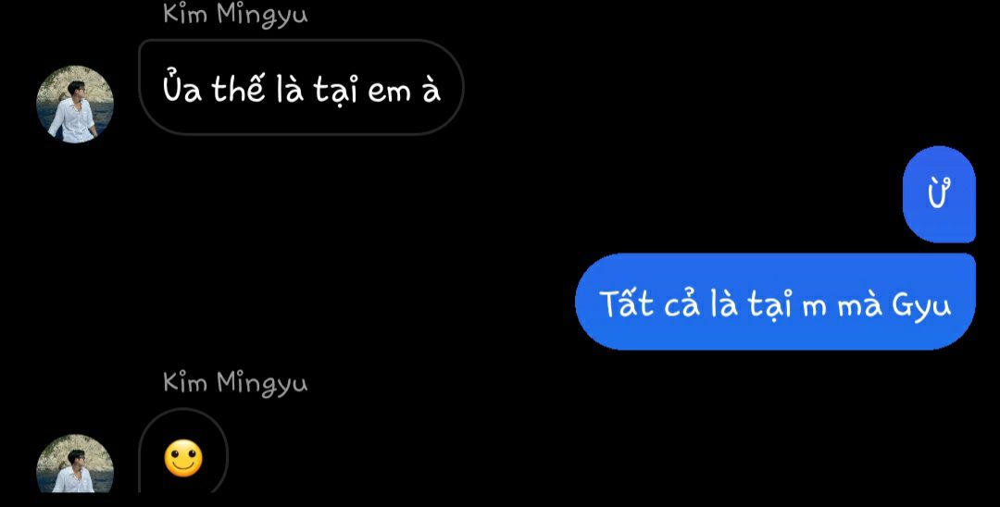Click the word "cả" in blue message
This screenshot has height=507, width=1000.
tap(681, 303)
